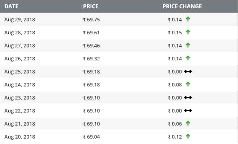Click black sideways arrow for Aug 25, 2018
Viewport: 238px width, 144px height.
click(188, 72)
